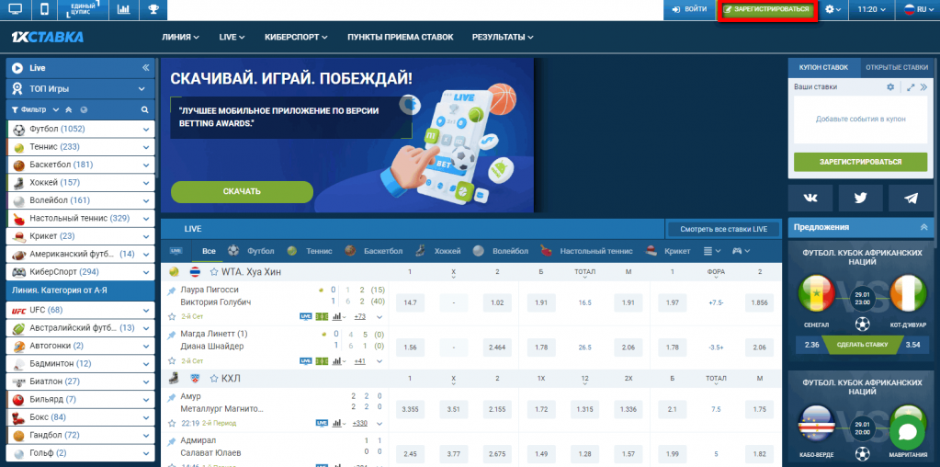Open bet slip settings gear icon

click(x=890, y=87)
